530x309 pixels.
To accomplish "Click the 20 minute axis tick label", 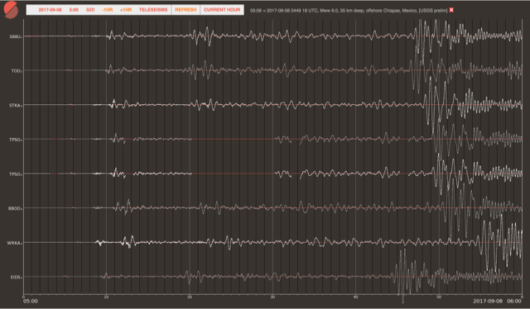I will point(190,297).
